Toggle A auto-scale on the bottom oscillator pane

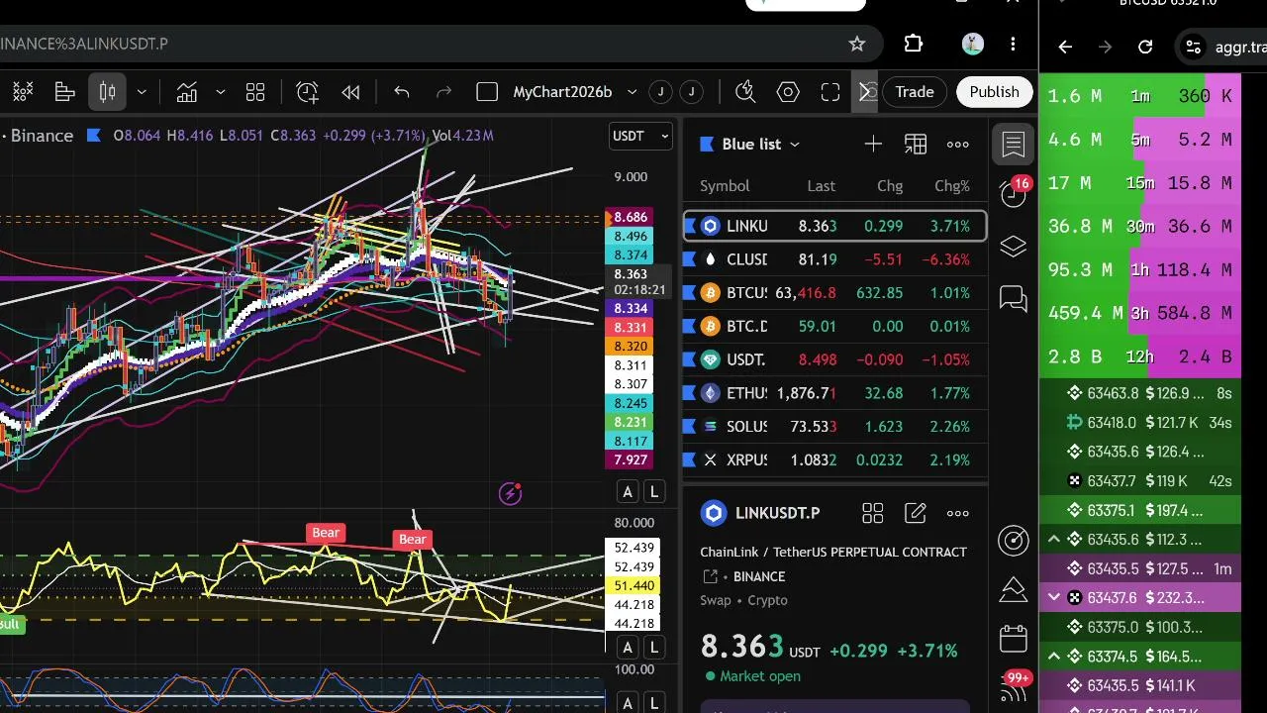tap(628, 703)
